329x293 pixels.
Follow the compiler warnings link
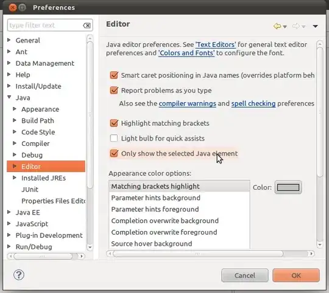click(x=188, y=103)
